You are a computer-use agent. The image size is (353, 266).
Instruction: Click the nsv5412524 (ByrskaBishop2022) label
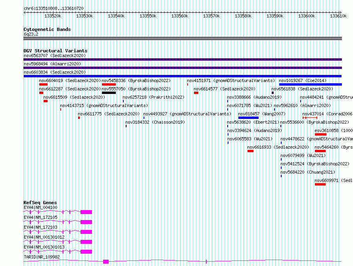315,164
